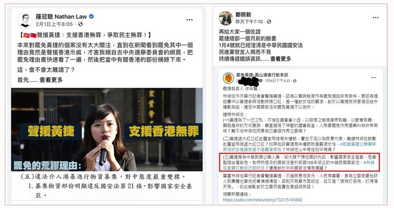Click the globe icon next to 1月4日下午3:33
Image resolution: width=394 pixels, height=208 pixels.
295,81
